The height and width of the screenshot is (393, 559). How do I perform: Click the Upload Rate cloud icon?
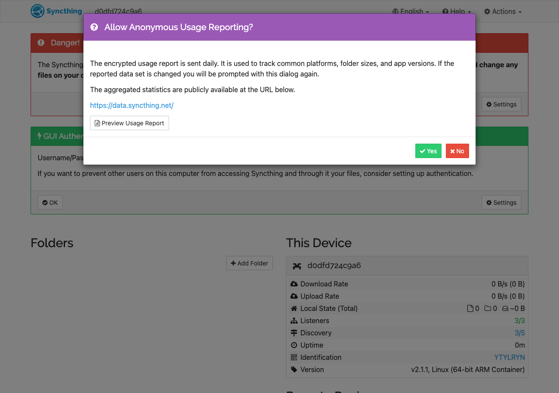(x=294, y=296)
